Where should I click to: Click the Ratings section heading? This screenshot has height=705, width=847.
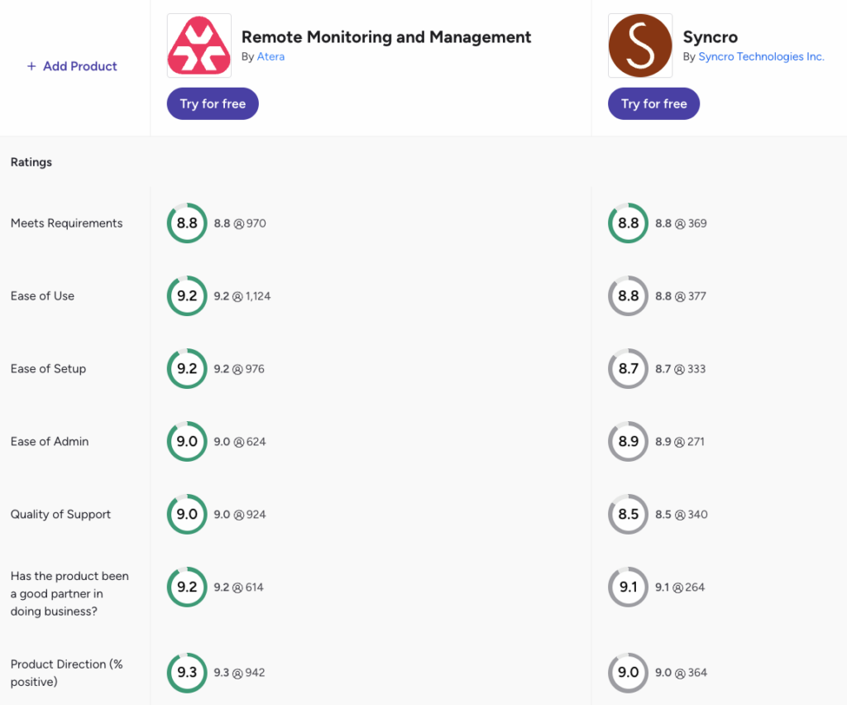pos(31,162)
